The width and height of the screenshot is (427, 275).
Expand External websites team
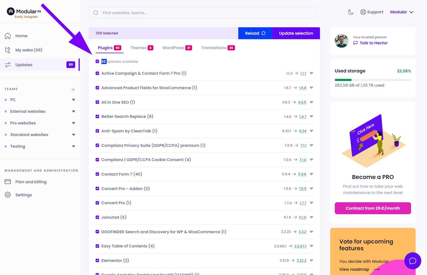(73, 111)
